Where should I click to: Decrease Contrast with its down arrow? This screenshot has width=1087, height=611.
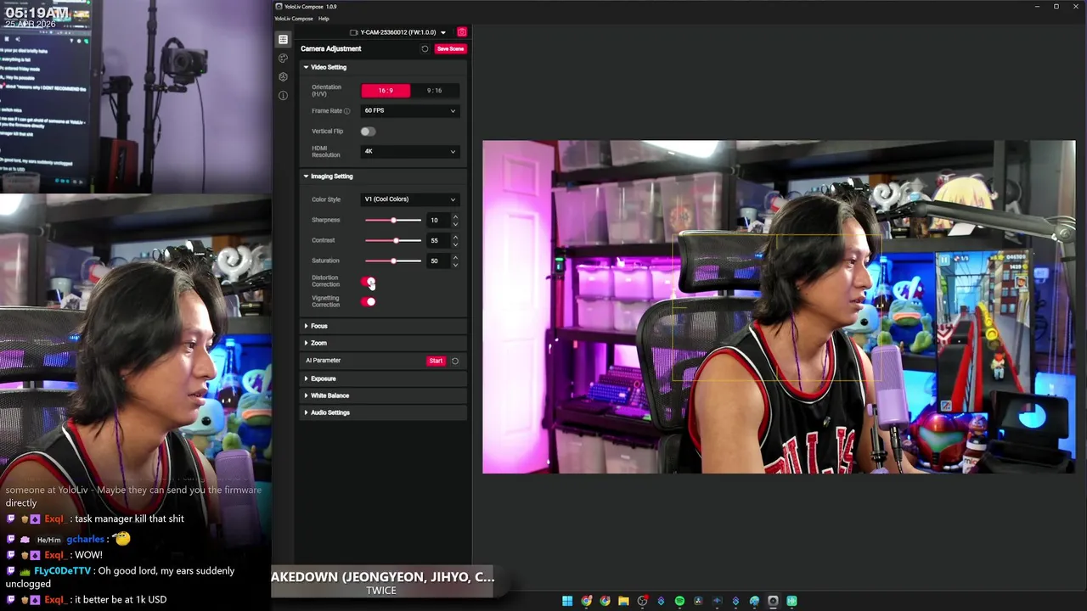click(x=455, y=244)
